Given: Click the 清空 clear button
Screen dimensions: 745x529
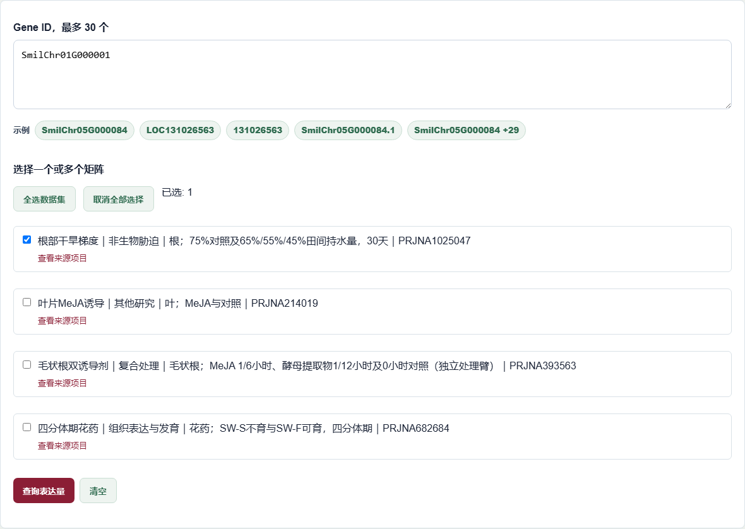Looking at the screenshot, I should click(98, 490).
